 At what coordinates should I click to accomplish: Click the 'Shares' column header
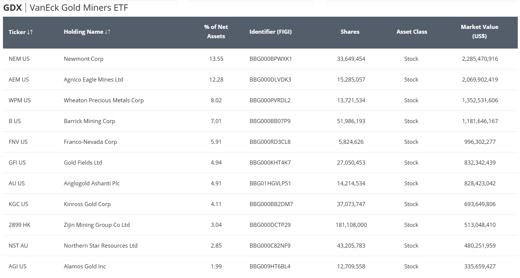coord(350,32)
